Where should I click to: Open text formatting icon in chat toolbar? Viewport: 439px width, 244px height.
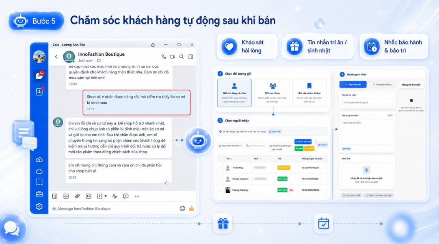pyautogui.click(x=115, y=196)
